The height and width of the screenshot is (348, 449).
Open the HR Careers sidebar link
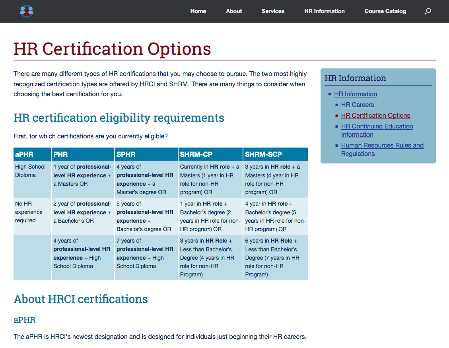pos(357,105)
